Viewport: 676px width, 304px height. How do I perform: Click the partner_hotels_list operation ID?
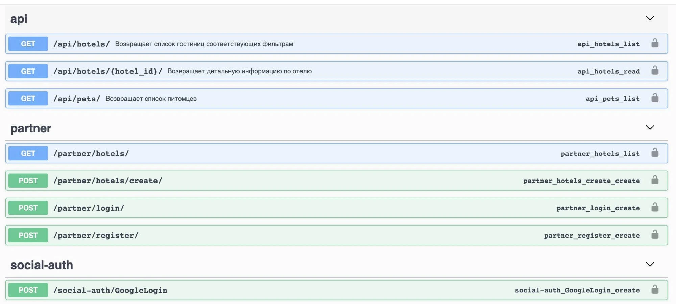(x=600, y=154)
